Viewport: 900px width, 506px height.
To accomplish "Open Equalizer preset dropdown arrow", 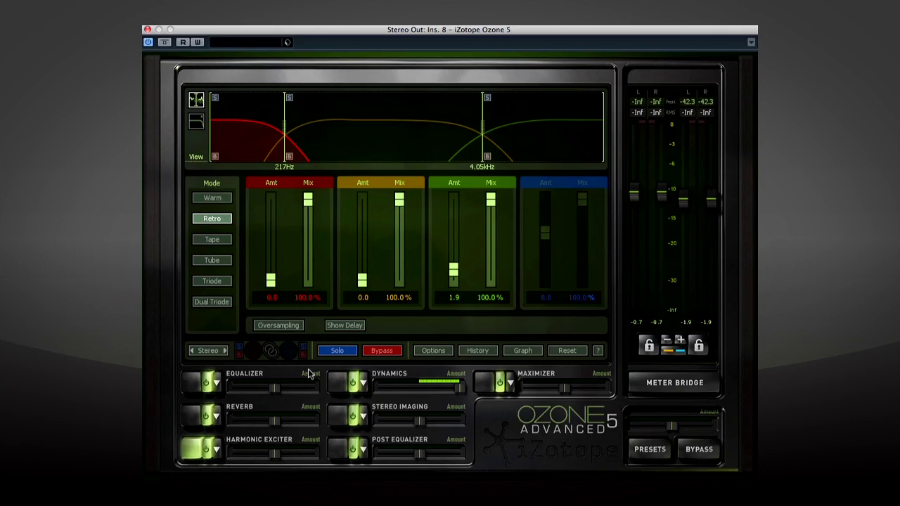I will (x=217, y=383).
